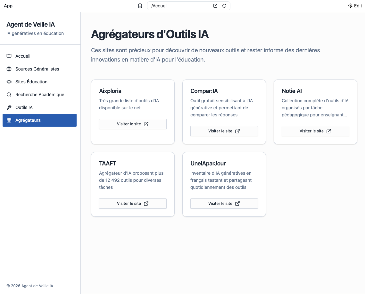The width and height of the screenshot is (365, 294).
Task: Click the reload icon in the address bar
Action: pos(224,6)
